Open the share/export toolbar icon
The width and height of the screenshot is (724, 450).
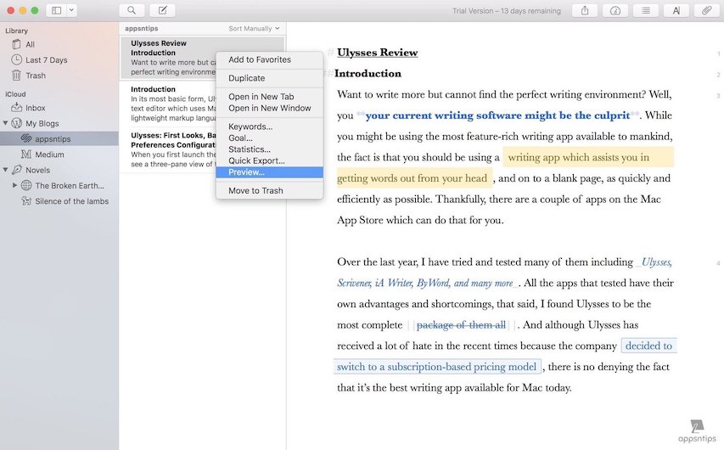click(x=585, y=10)
